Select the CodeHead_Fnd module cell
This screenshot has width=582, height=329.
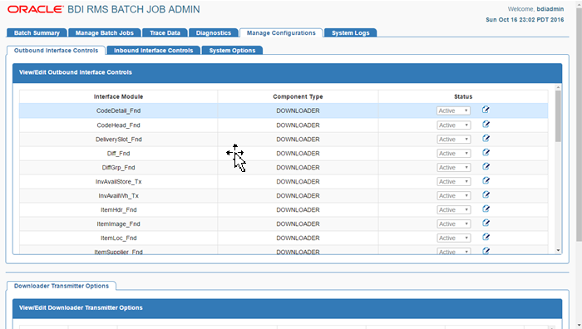click(118, 125)
